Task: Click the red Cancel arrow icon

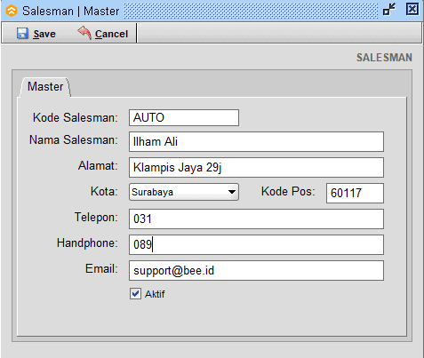Action: pyautogui.click(x=84, y=33)
